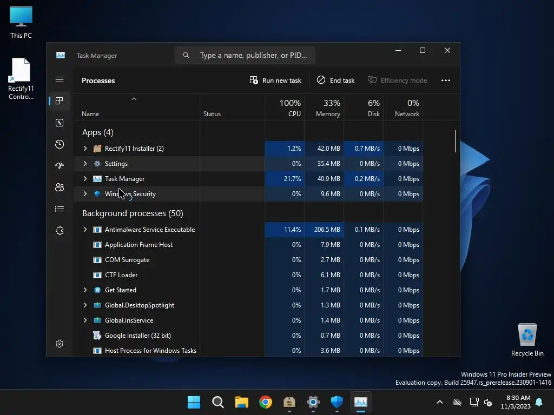Expand the Rectify11 Installer (2) process group
The image size is (554, 415).
click(x=85, y=149)
